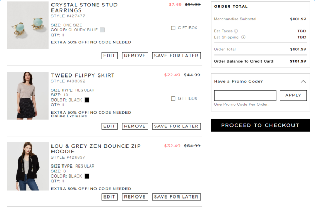The height and width of the screenshot is (209, 315).
Task: Click the Est Shipping info icon
Action: pyautogui.click(x=243, y=37)
